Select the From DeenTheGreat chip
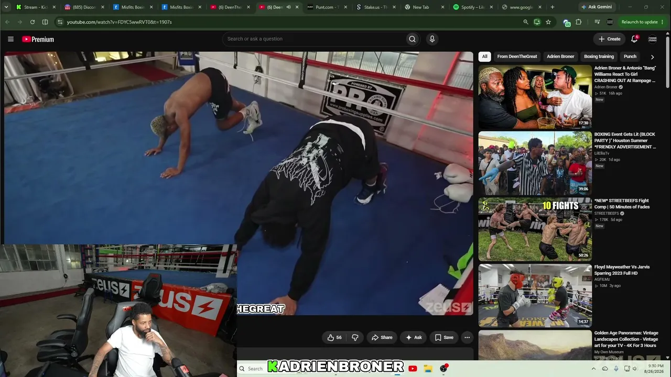Image resolution: width=671 pixels, height=377 pixels. [x=517, y=57]
